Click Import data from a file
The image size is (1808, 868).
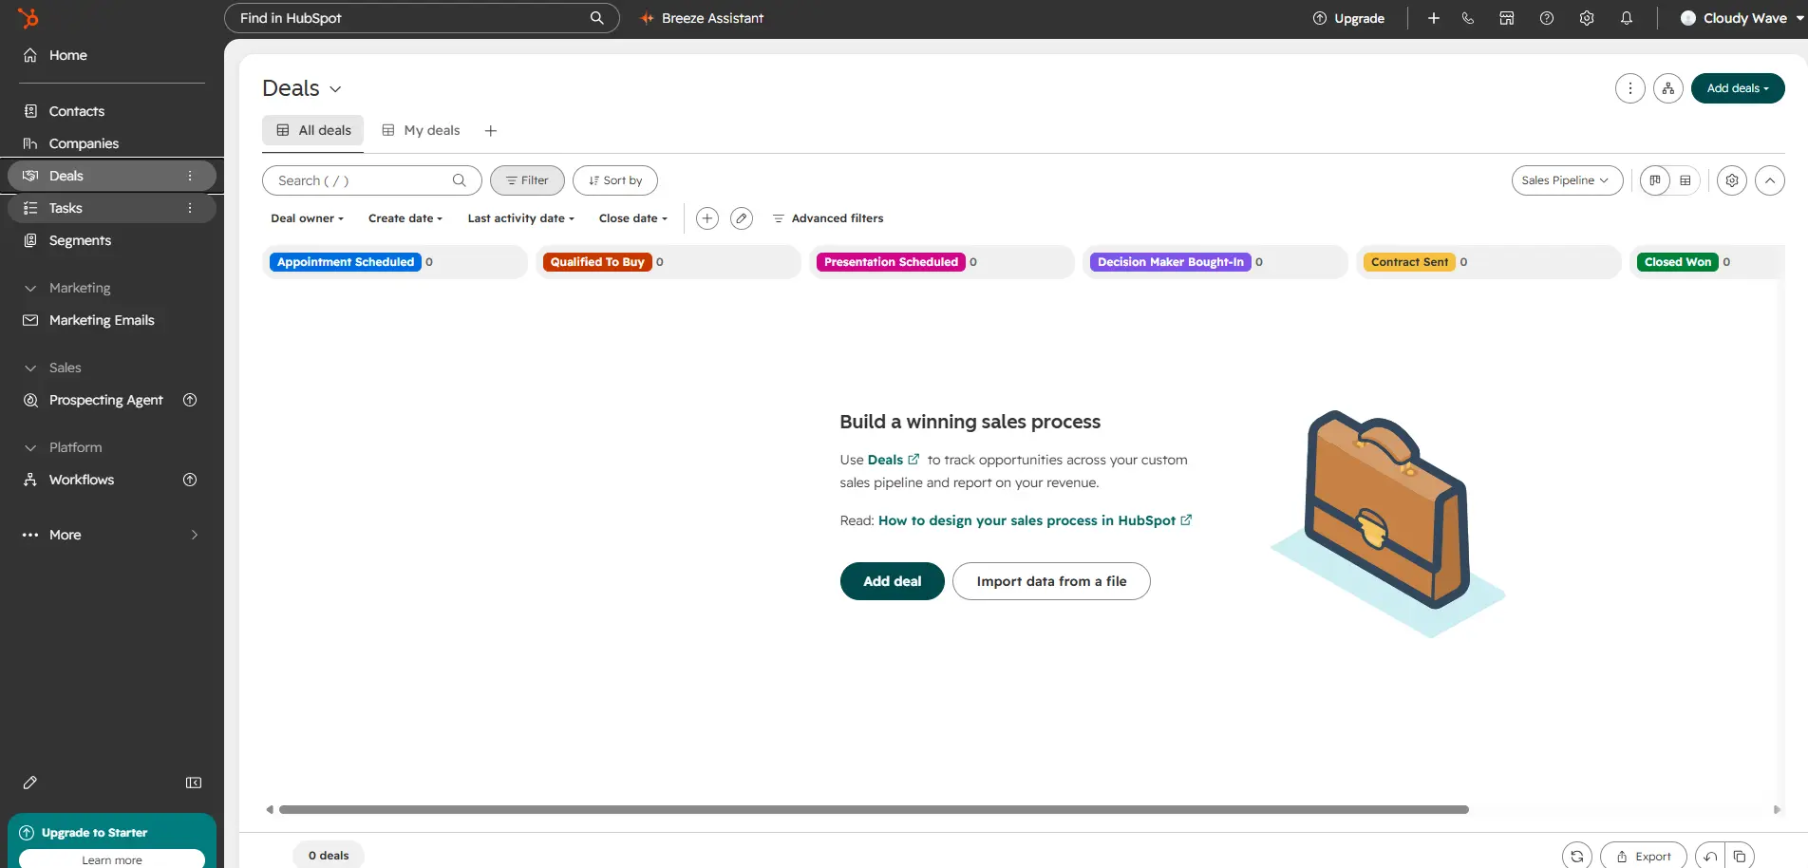pos(1051,581)
